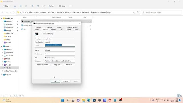Click the Up arrow navigation button
Viewport: 183px width, 103px height.
(x=14, y=12)
